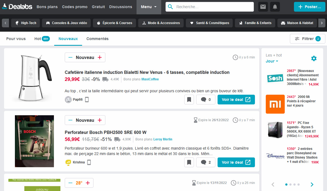
Task: Select the High-Tech category
Action: point(26,23)
